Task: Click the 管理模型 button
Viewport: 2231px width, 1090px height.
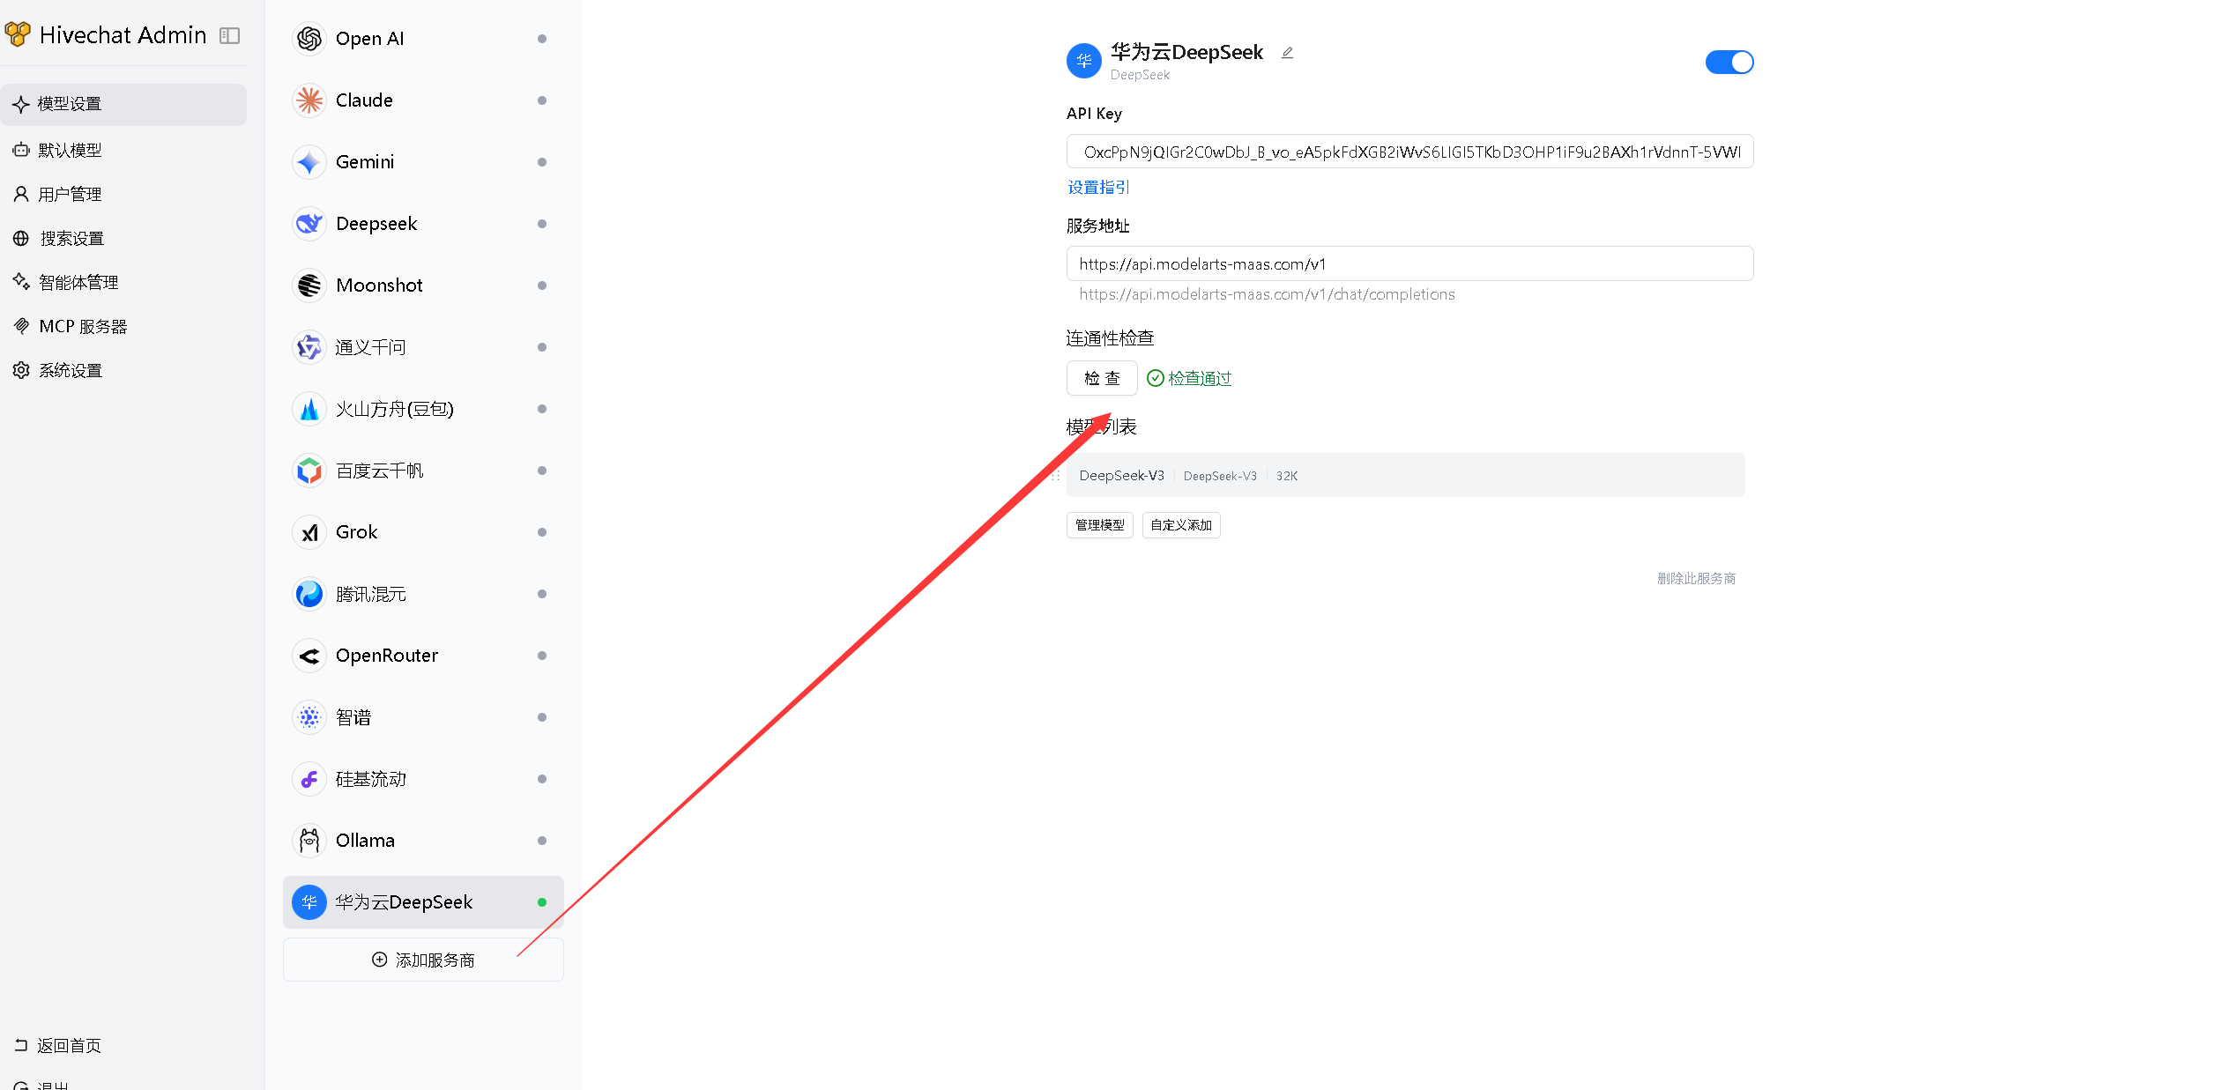Action: tap(1100, 525)
